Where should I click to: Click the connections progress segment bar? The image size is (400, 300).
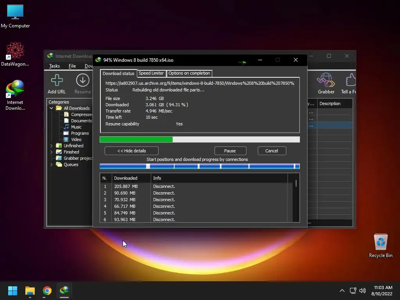[200, 166]
